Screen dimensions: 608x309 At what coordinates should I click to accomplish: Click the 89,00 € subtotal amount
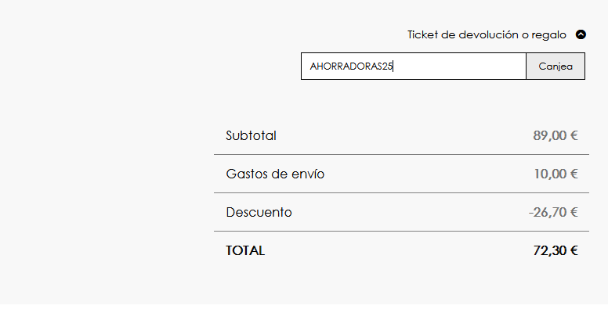[556, 135]
